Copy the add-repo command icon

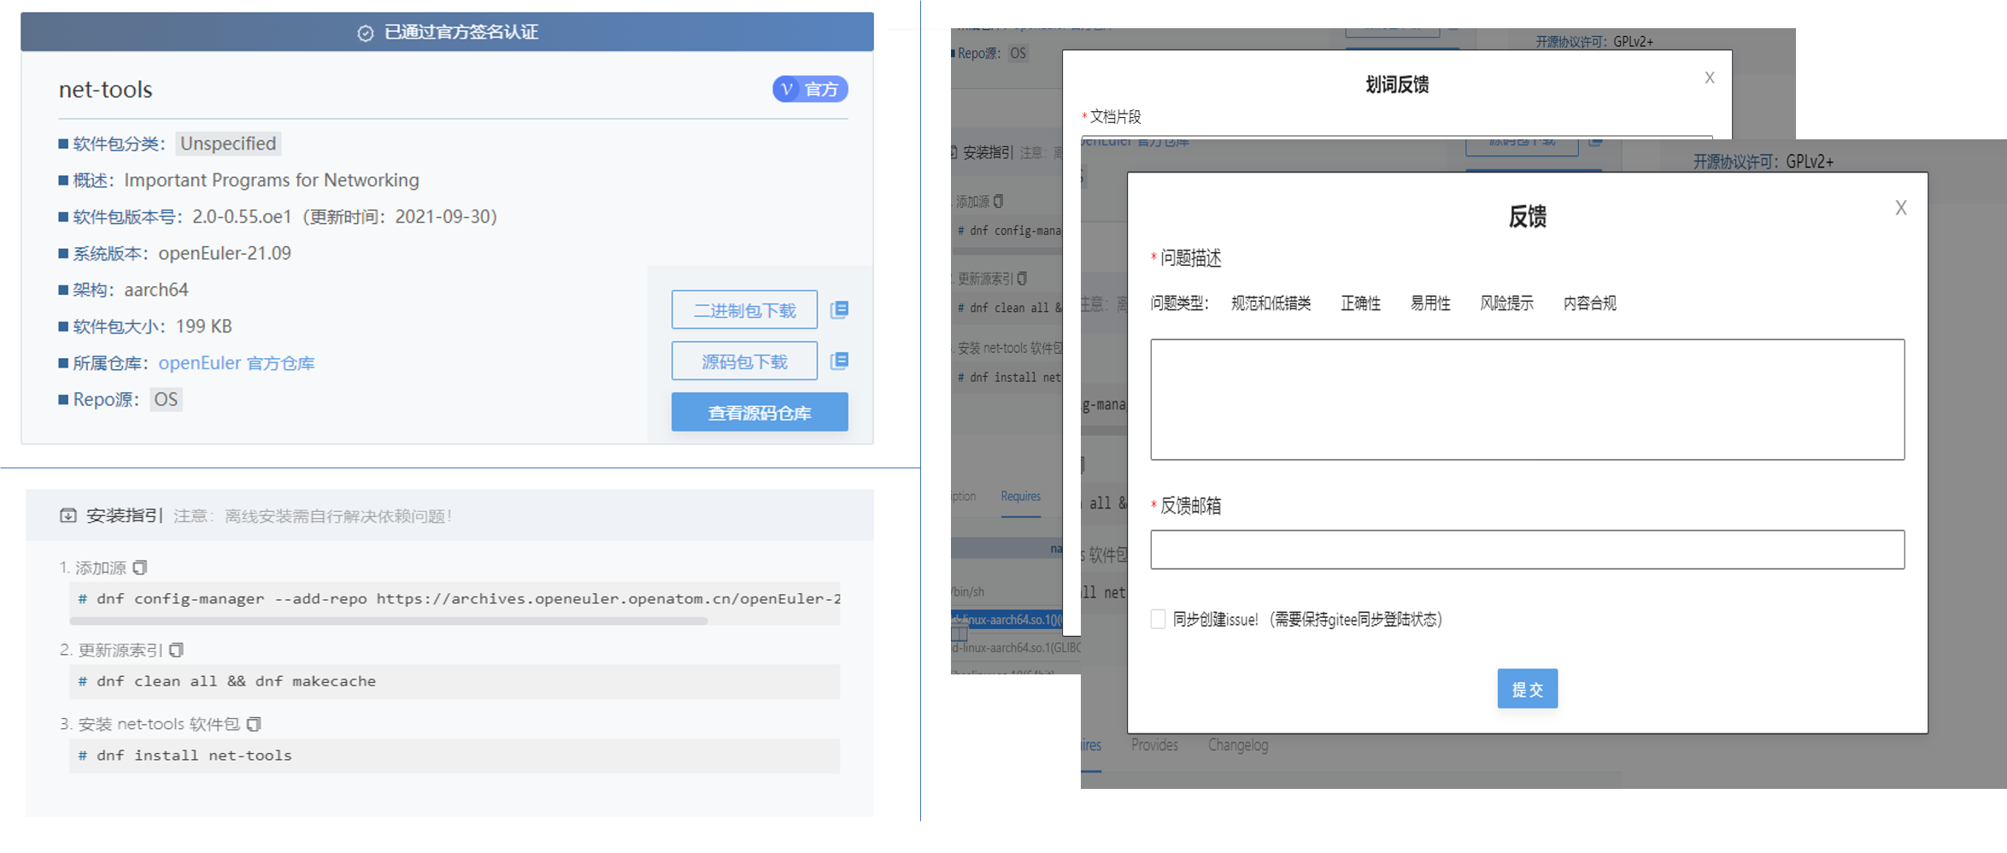pyautogui.click(x=140, y=568)
